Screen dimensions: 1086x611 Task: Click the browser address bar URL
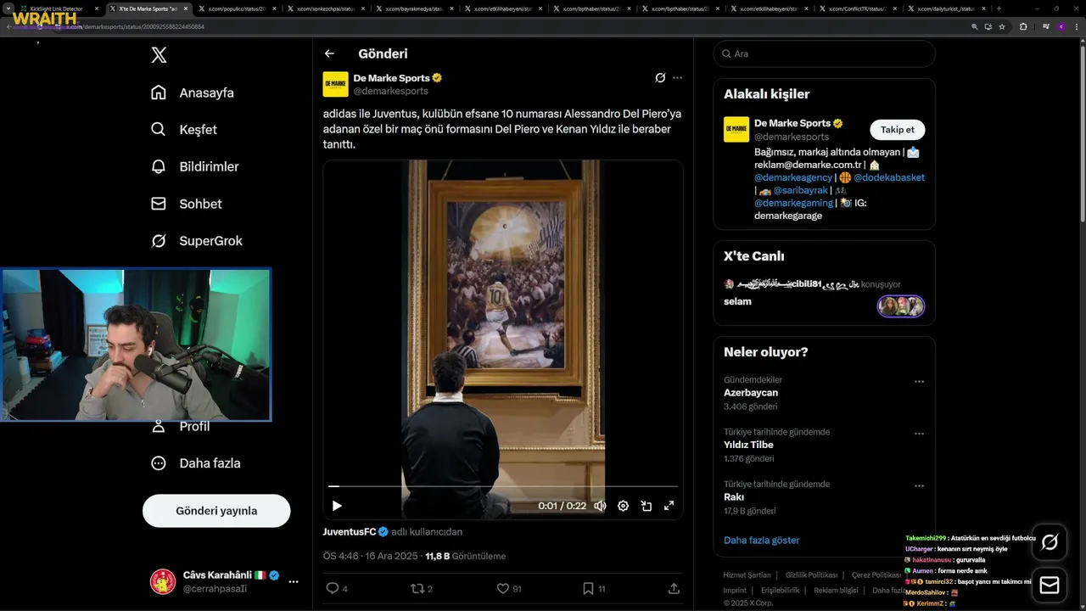click(136, 27)
